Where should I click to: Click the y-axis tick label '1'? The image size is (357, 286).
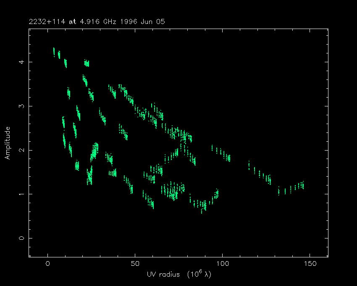[21, 194]
